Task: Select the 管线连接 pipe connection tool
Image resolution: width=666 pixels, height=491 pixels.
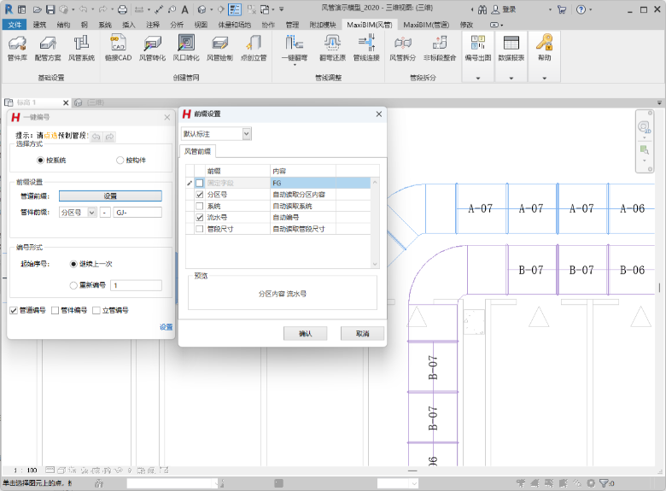Action: [x=366, y=46]
